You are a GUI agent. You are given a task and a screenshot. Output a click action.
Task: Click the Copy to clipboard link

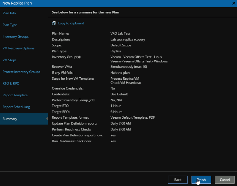click(x=71, y=23)
